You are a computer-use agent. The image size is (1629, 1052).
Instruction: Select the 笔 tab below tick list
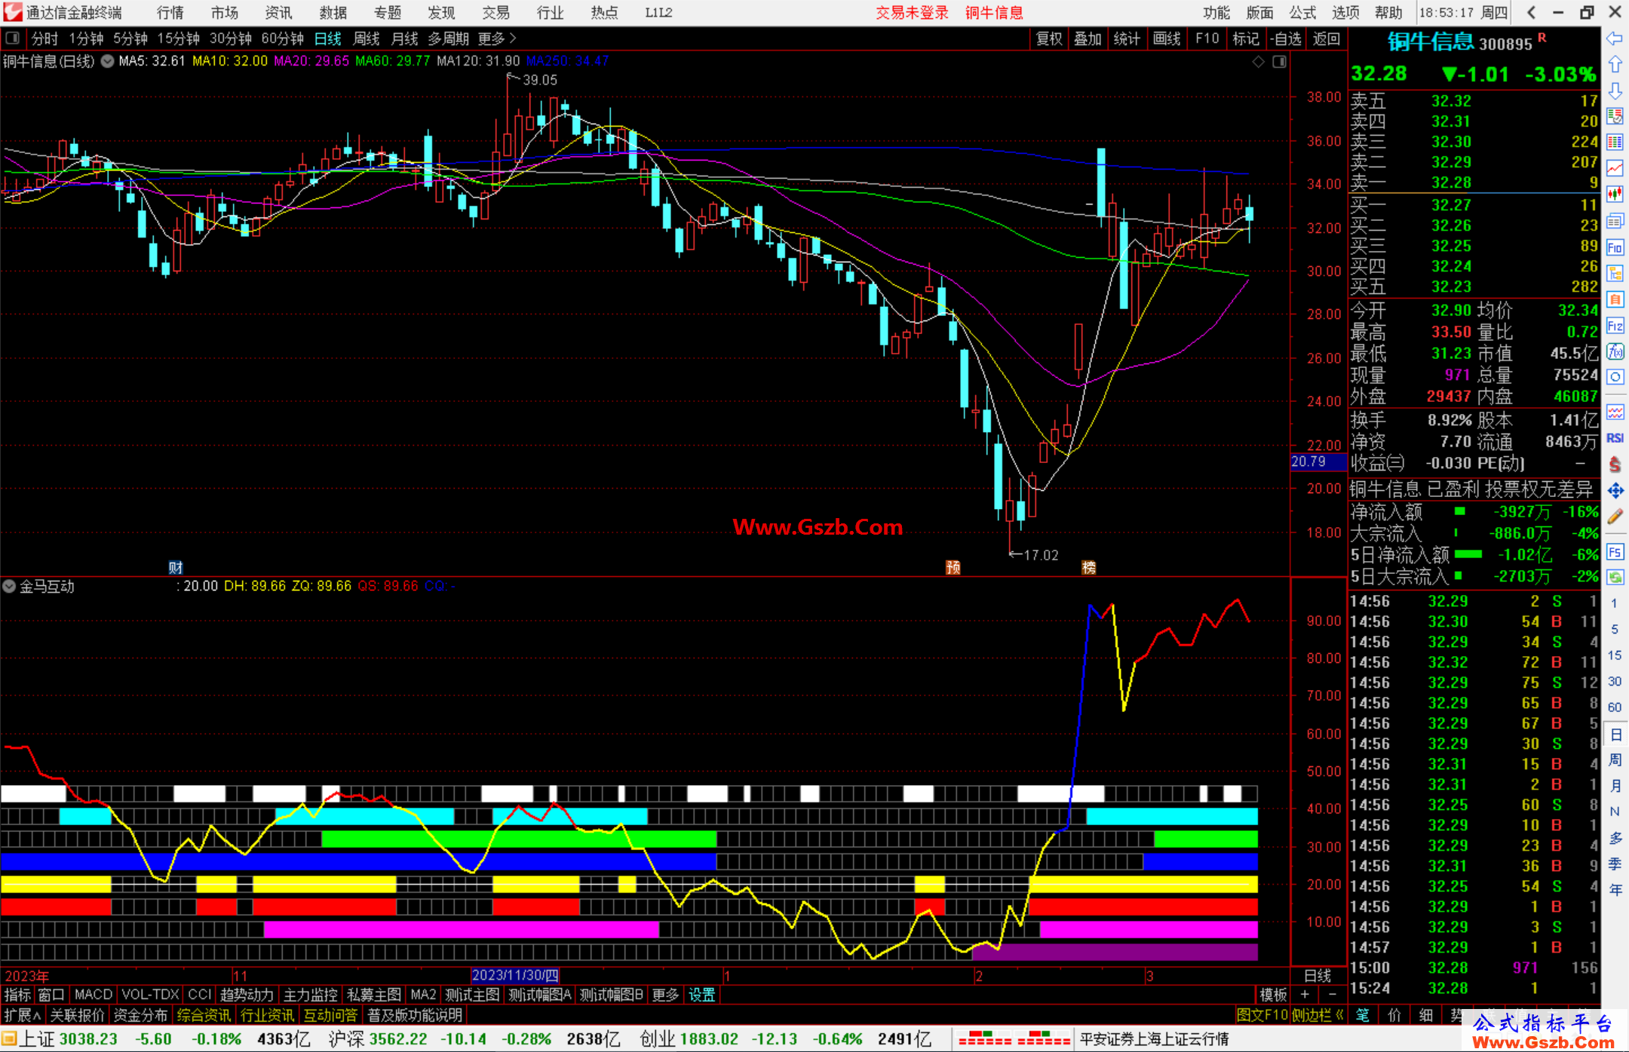tap(1364, 1015)
